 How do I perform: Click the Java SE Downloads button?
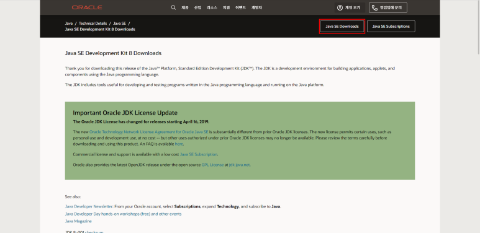coord(342,26)
